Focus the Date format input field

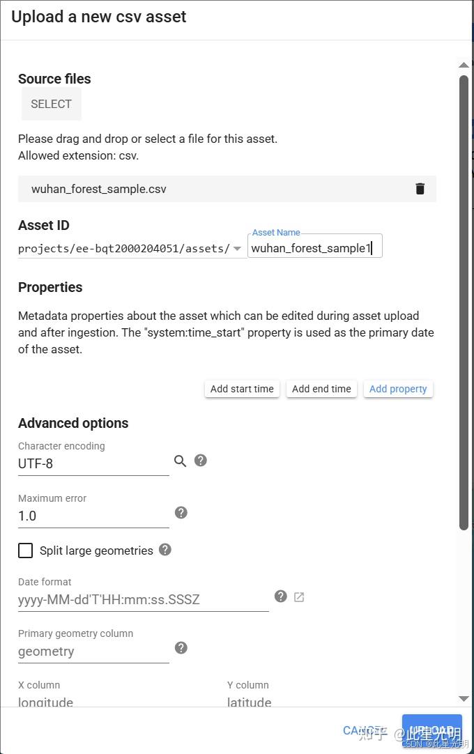(143, 599)
